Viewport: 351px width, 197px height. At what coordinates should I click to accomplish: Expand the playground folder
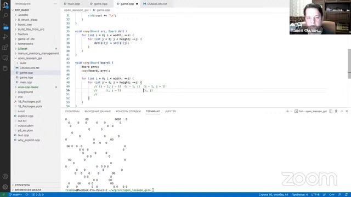click(25, 92)
